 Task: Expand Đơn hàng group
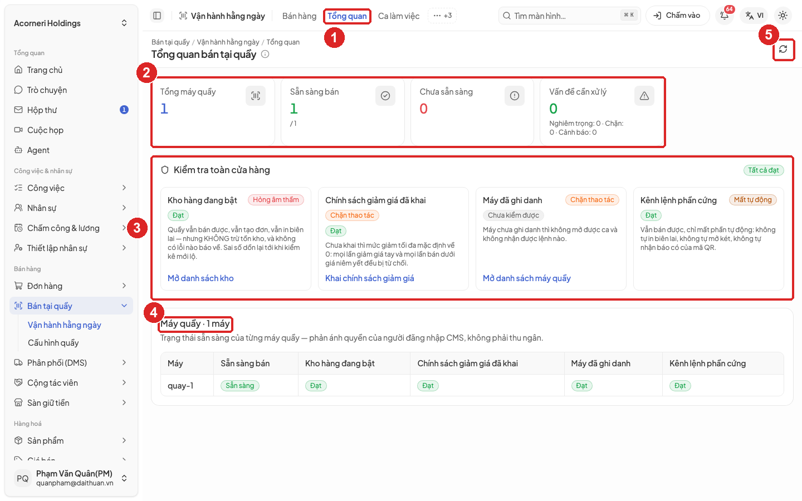(71, 286)
